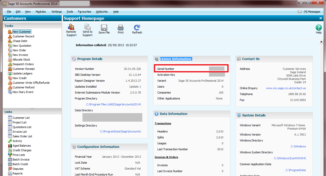Open the File menu

click(9, 12)
